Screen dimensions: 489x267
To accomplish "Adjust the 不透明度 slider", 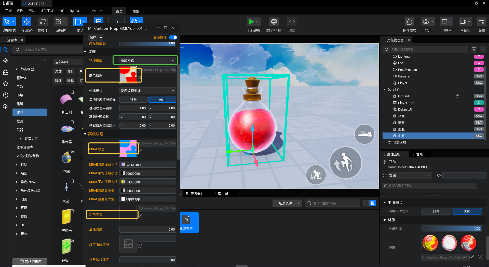I will pyautogui.click(x=452, y=229).
